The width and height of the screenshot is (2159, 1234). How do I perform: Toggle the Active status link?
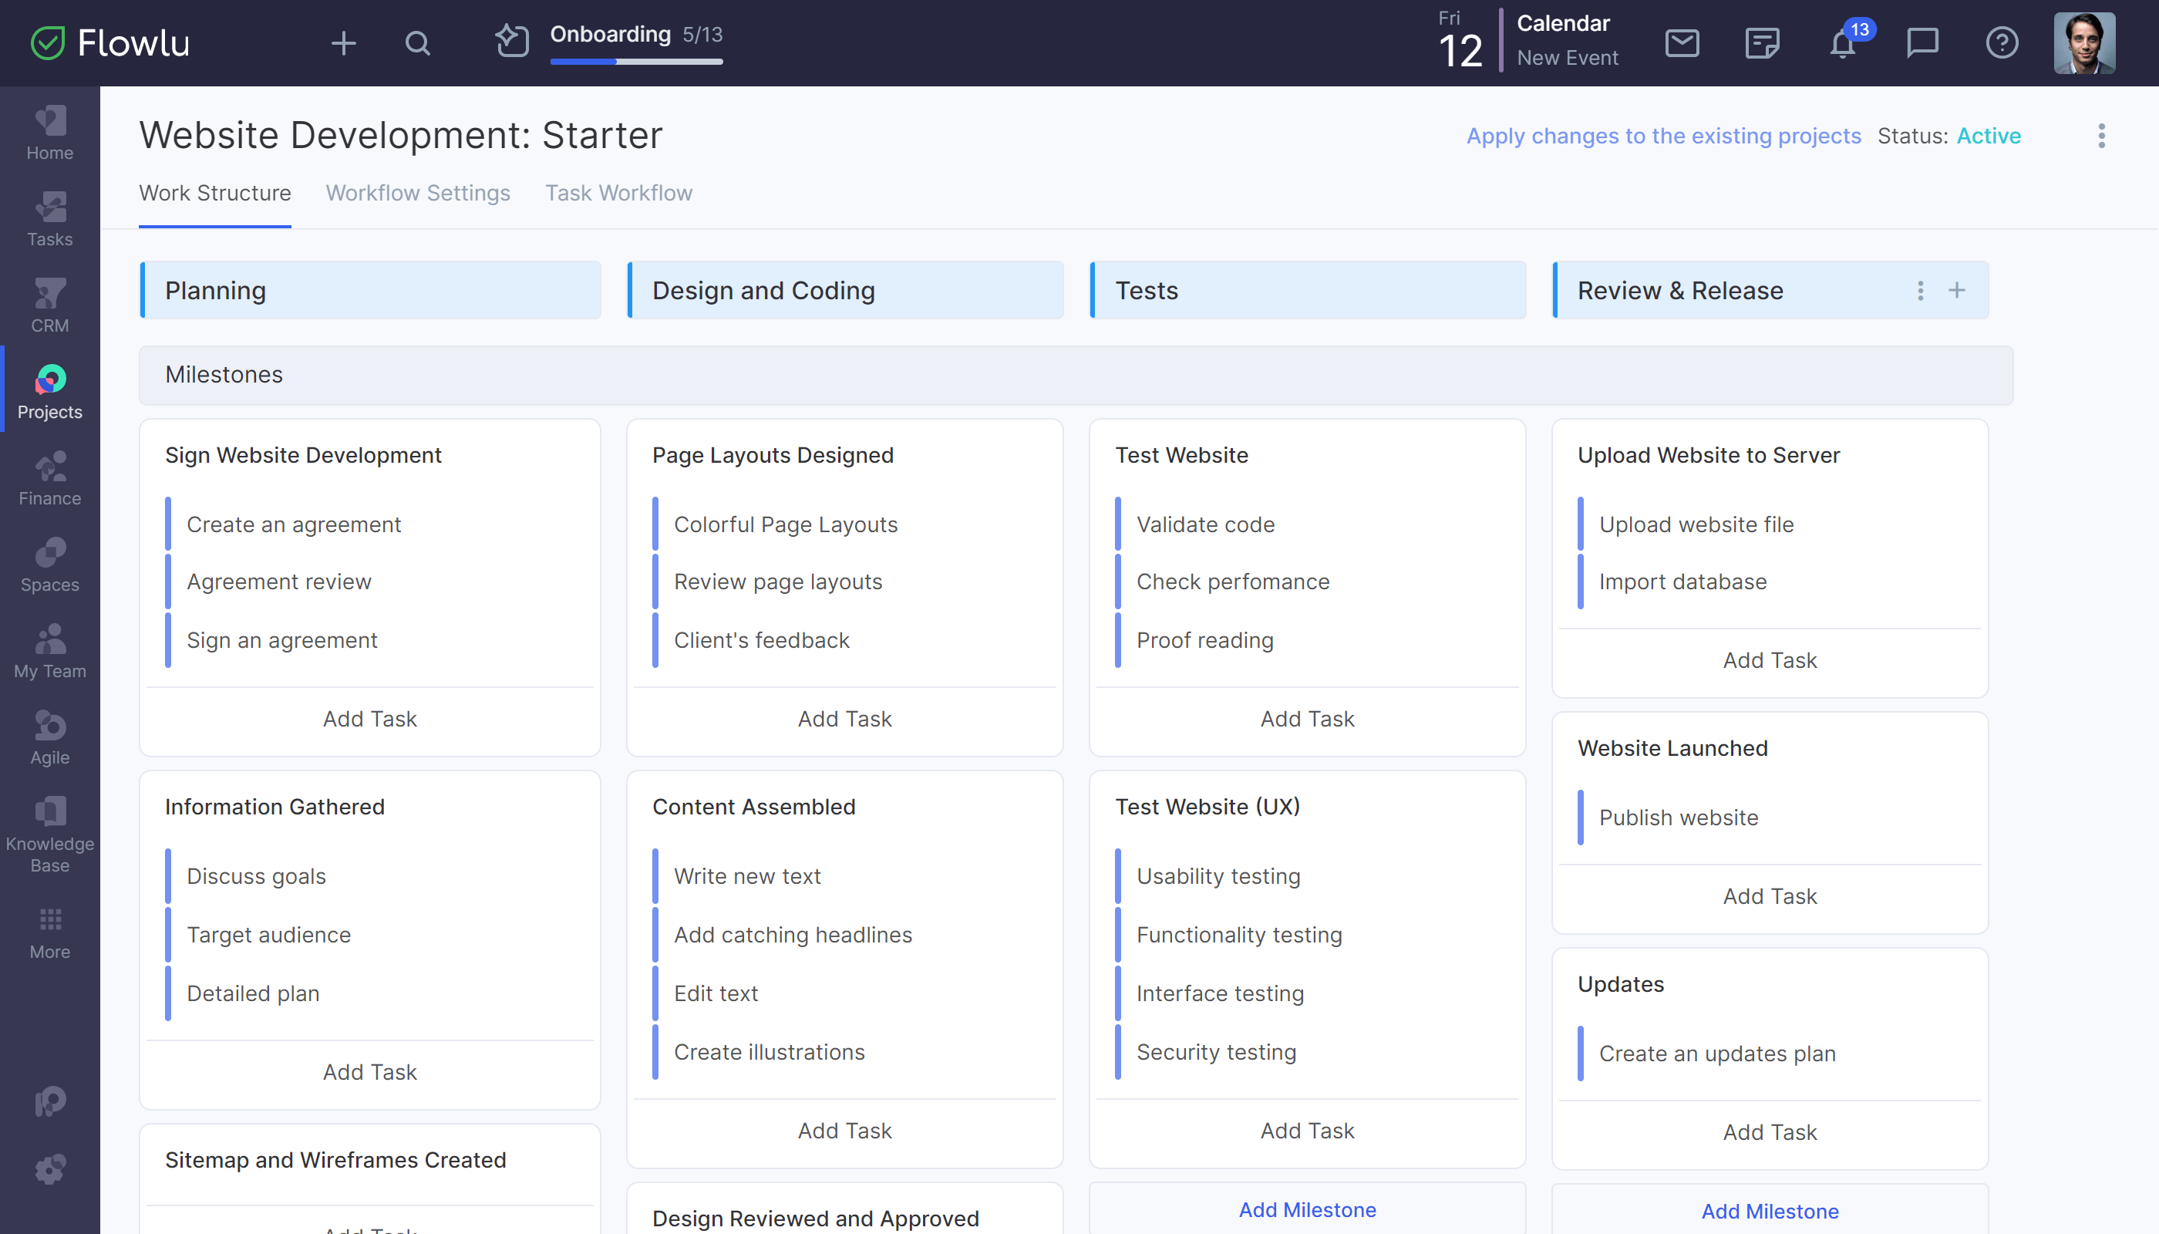[x=1988, y=136]
